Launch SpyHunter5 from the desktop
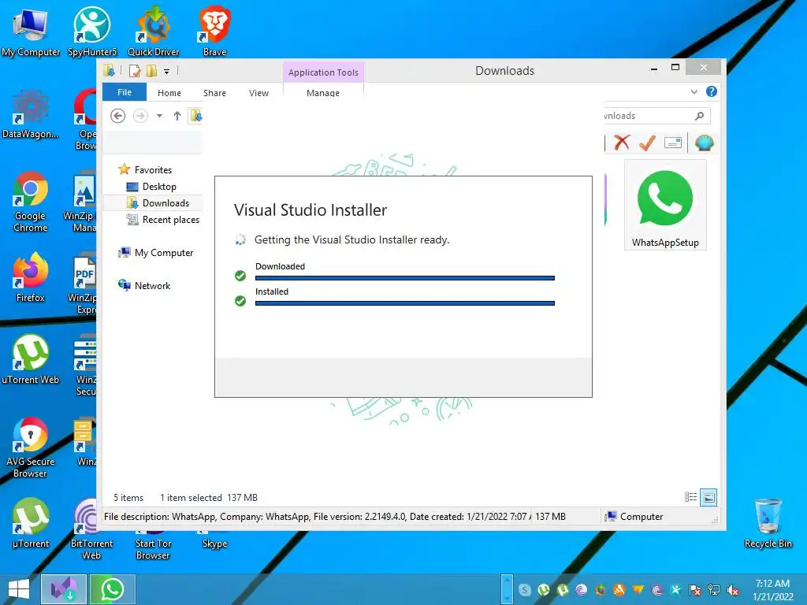 click(92, 32)
